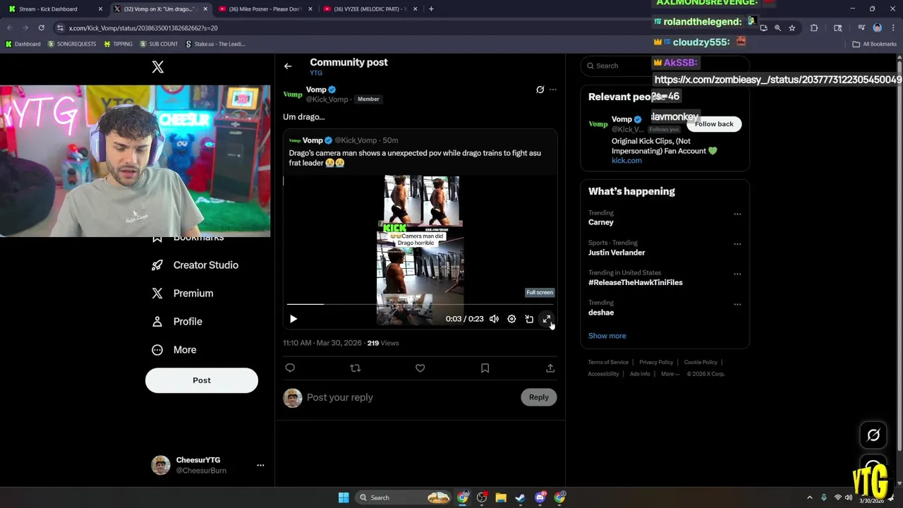
Task: Open CheesurYTG account options dots
Action: (260, 465)
